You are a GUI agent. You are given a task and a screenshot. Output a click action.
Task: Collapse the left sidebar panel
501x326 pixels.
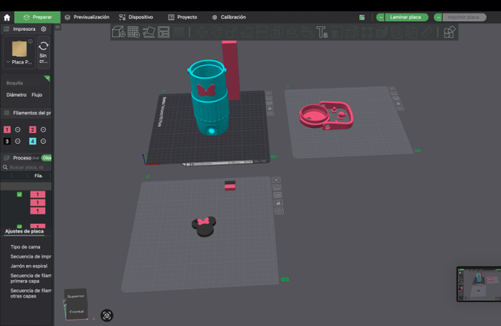coord(58,28)
